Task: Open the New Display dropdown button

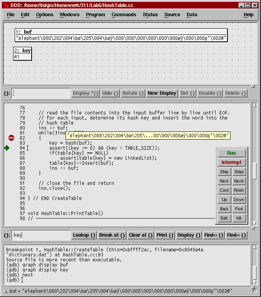Action: point(162,93)
